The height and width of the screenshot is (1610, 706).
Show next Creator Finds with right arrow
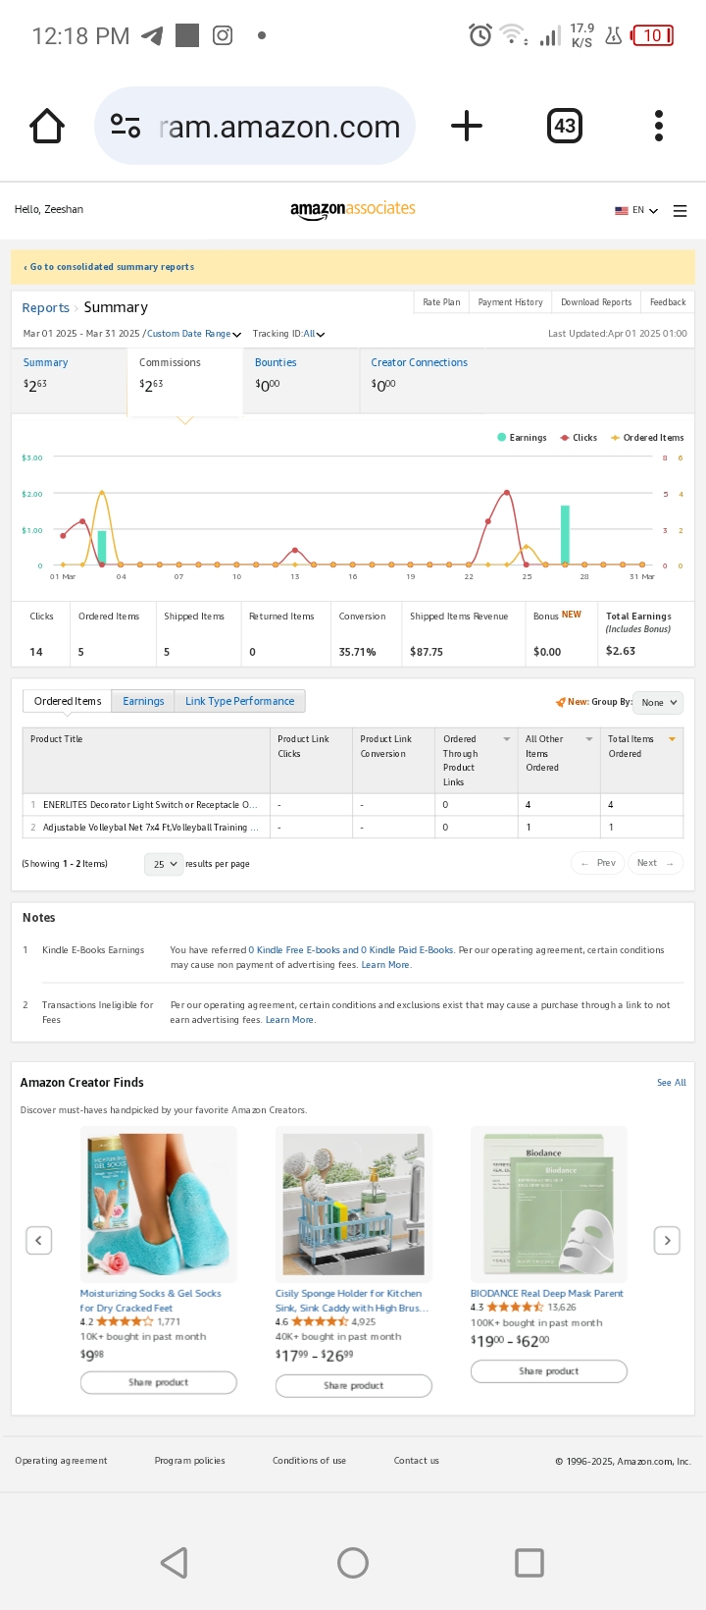[667, 1240]
